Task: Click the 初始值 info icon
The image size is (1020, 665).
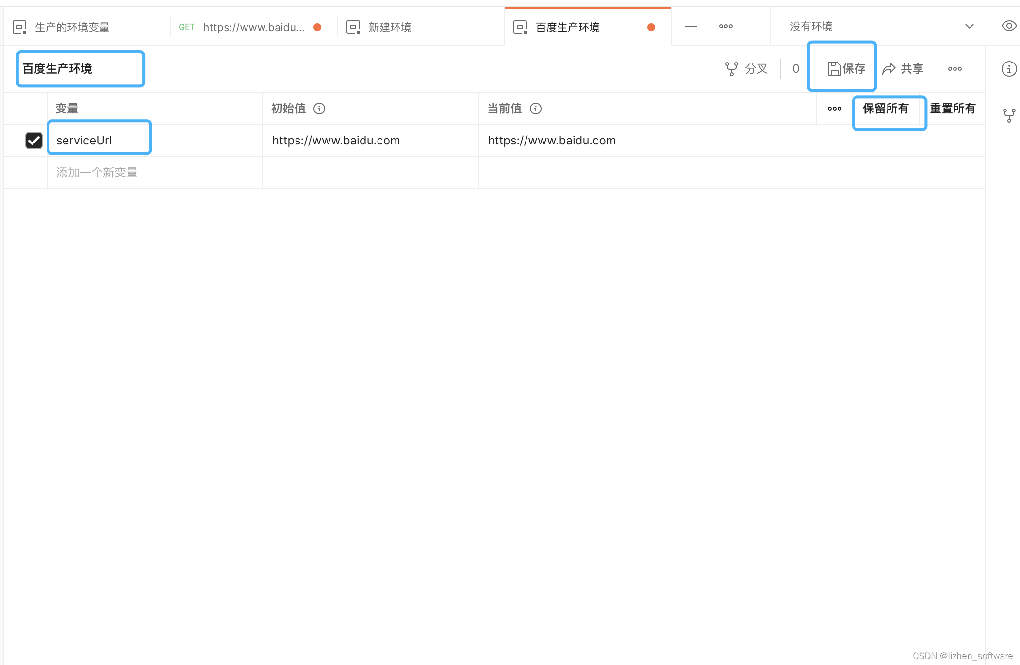Action: (x=319, y=109)
